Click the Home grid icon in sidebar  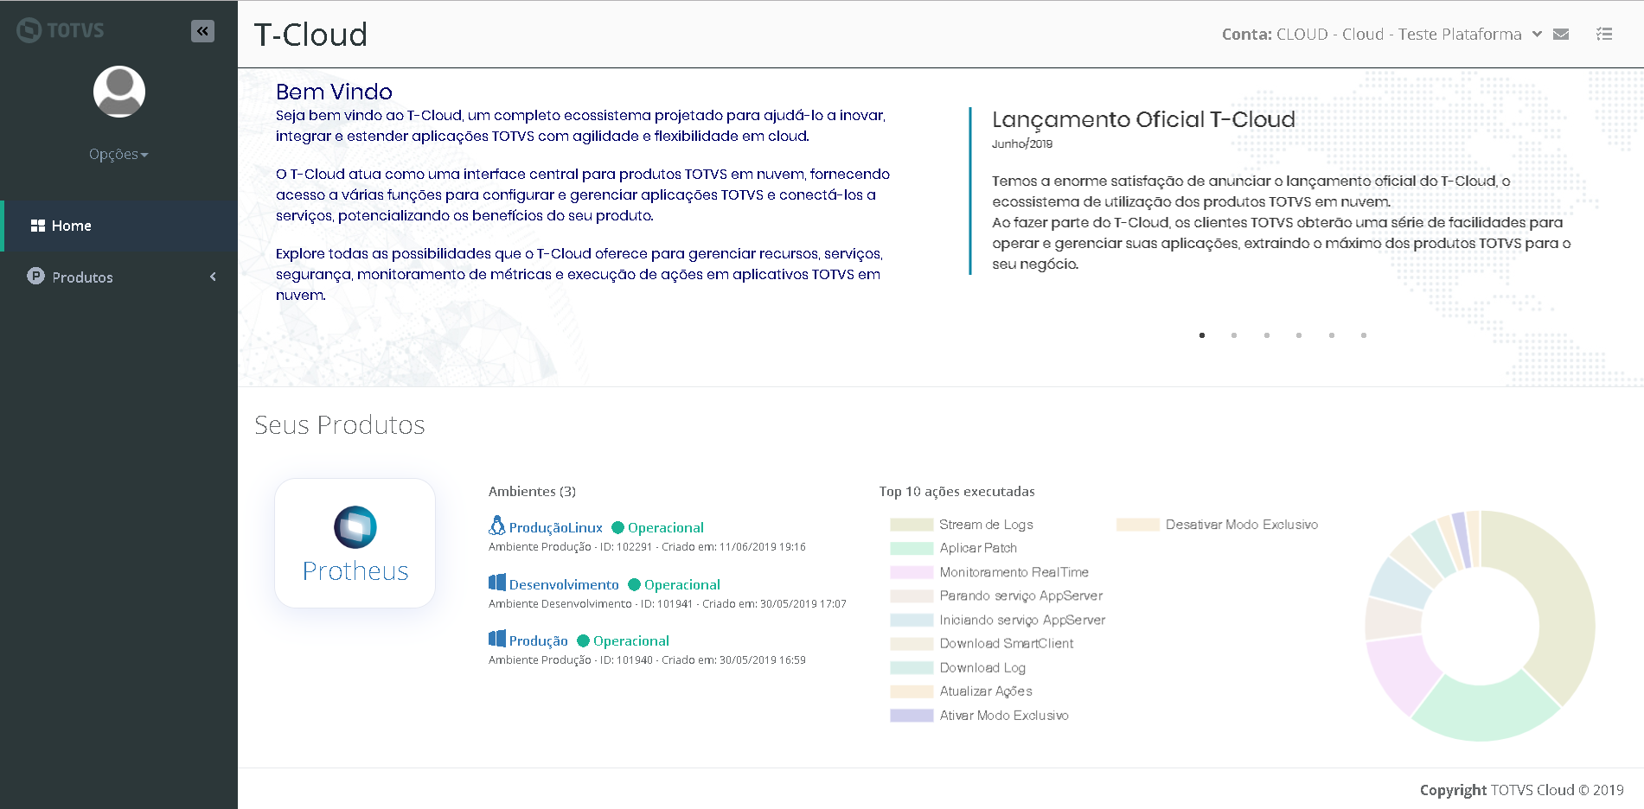coord(38,226)
